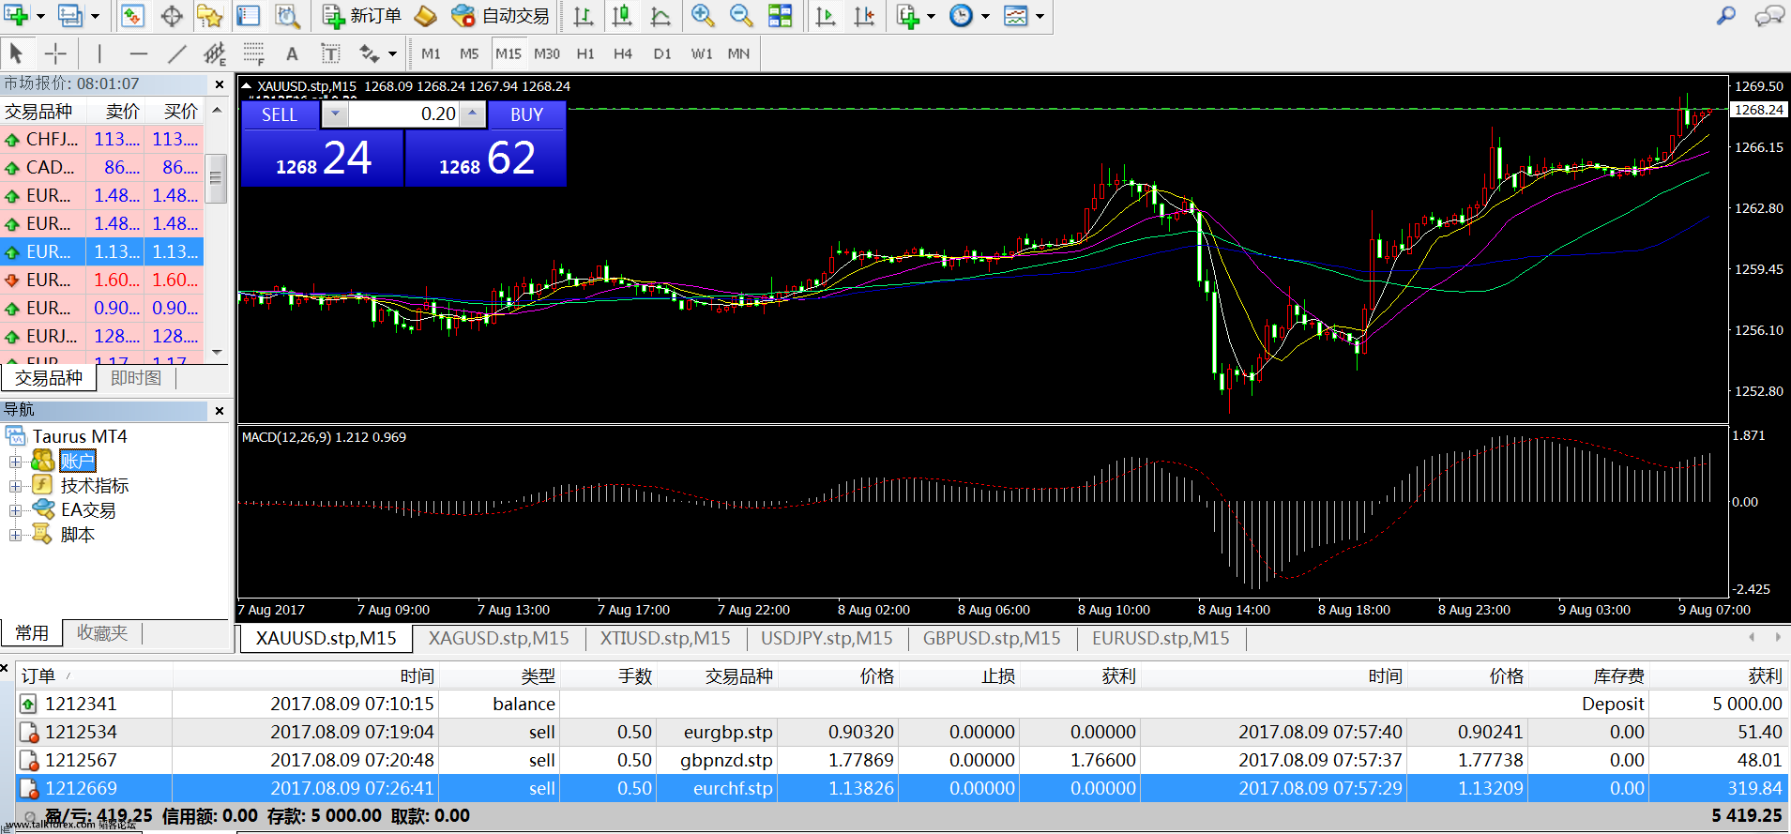Zoom in on the chart

pyautogui.click(x=702, y=15)
